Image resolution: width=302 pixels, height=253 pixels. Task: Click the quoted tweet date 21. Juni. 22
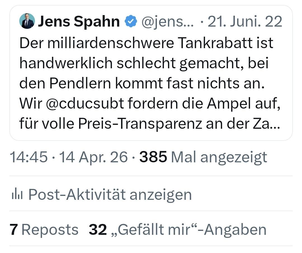coord(245,21)
